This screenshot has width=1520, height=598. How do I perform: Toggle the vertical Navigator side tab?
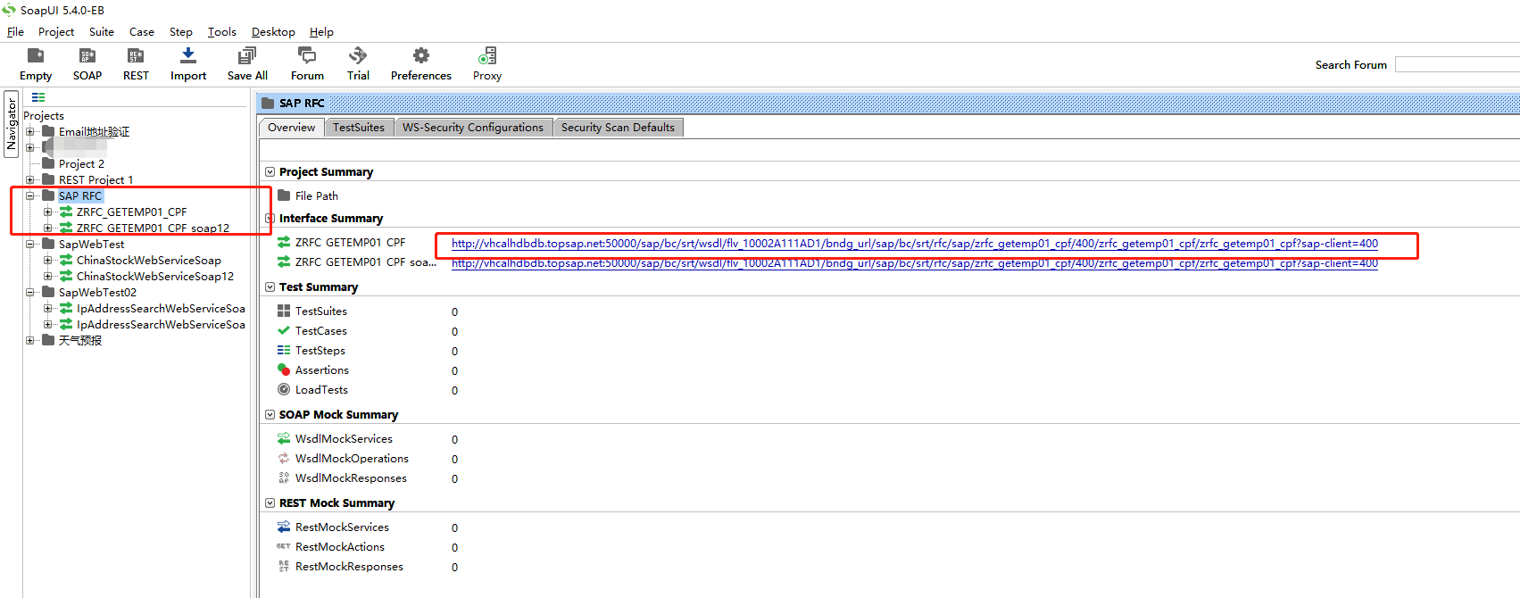[12, 124]
